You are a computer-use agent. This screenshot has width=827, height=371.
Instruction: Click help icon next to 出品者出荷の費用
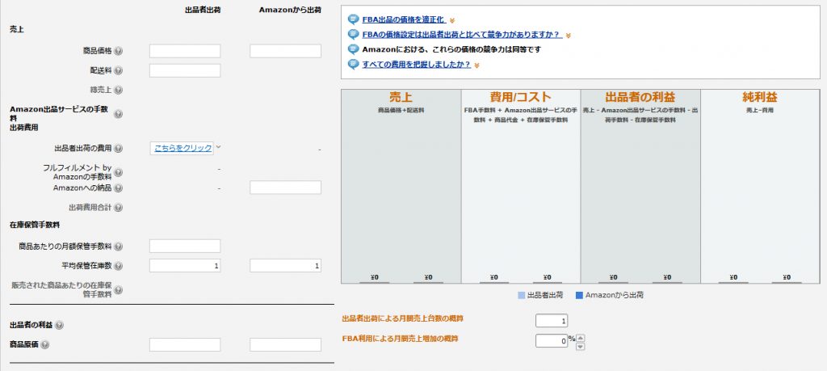pos(118,148)
